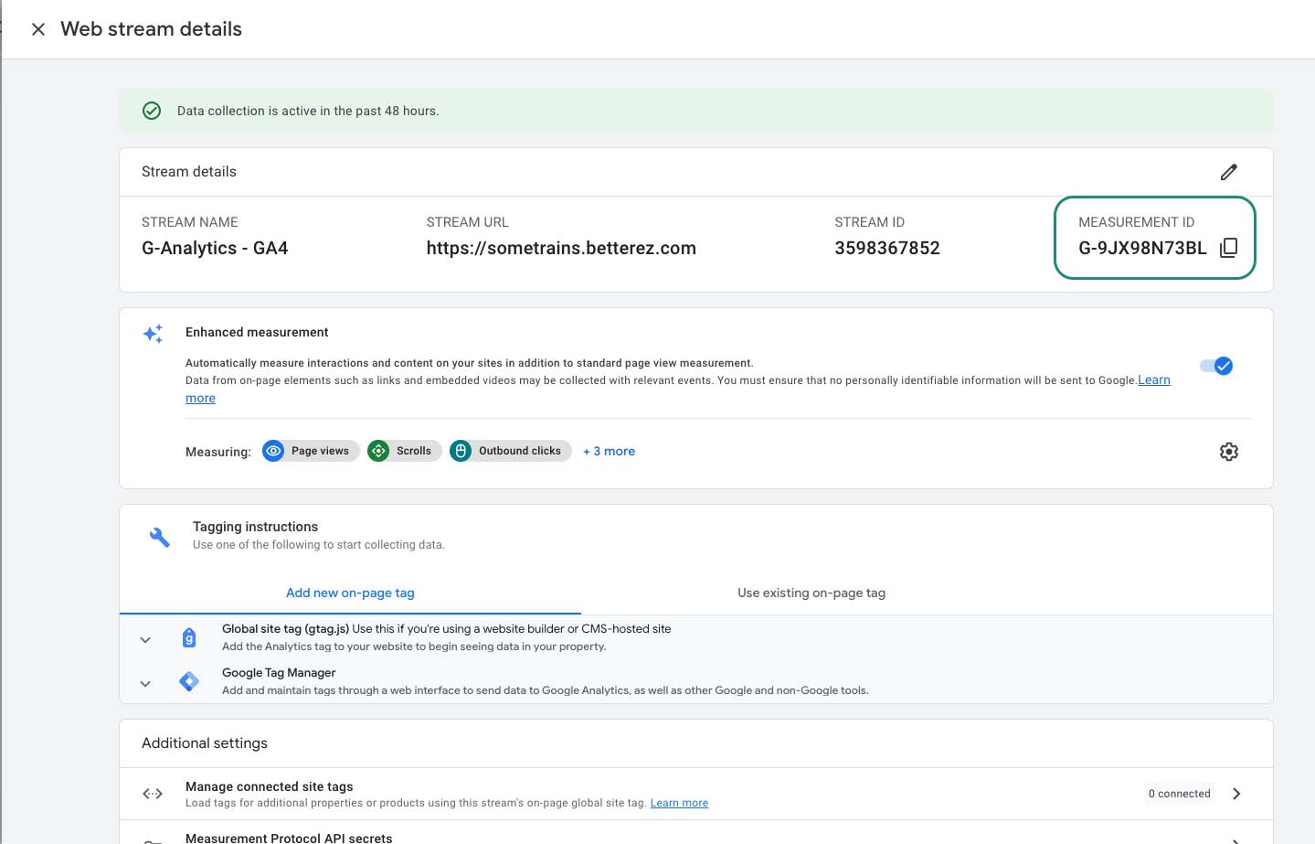Viewport: 1315px width, 844px height.
Task: Open Enhanced measurement settings gear
Action: (1229, 452)
